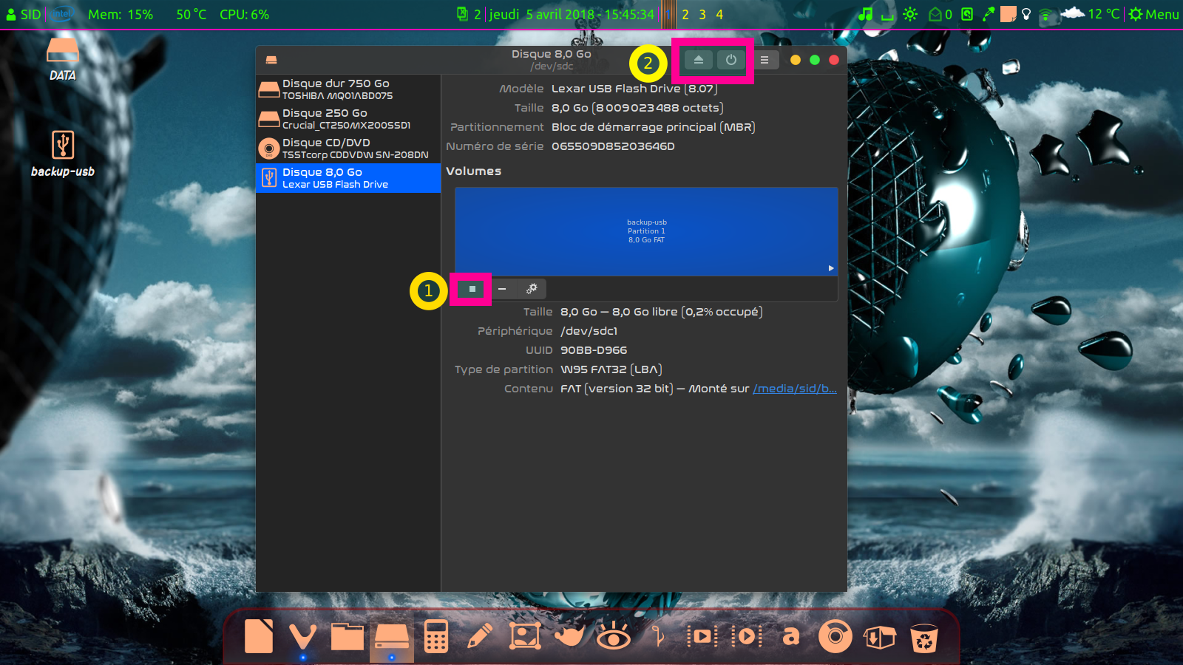
Task: Open the Menu in top panel
Action: click(x=1154, y=14)
